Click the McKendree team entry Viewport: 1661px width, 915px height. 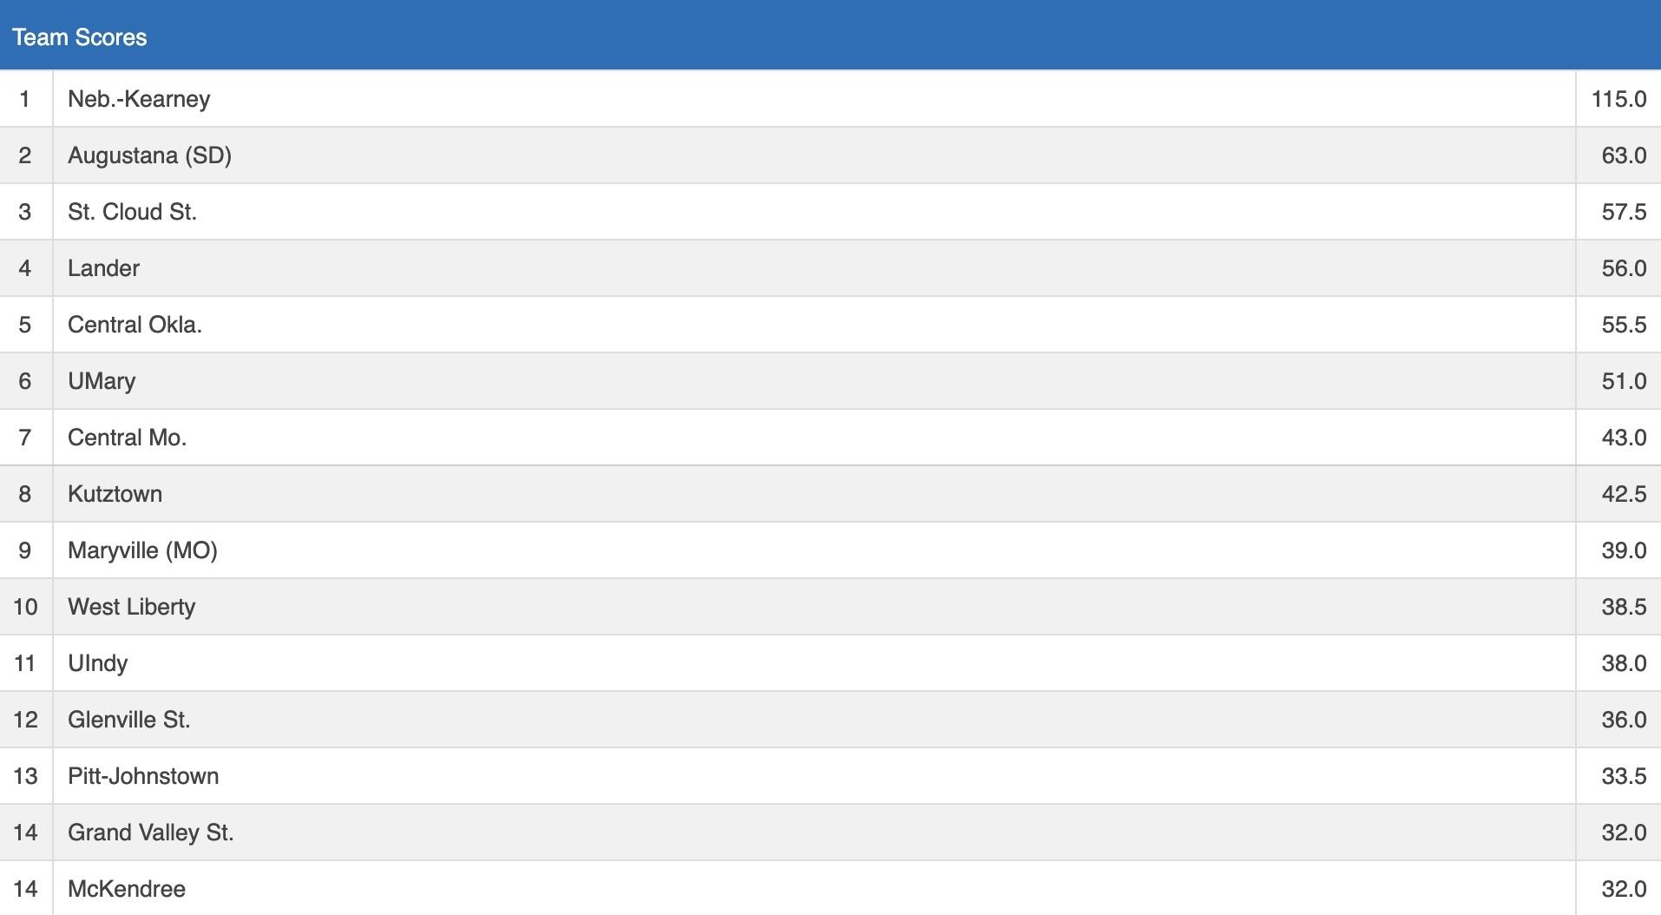(127, 889)
